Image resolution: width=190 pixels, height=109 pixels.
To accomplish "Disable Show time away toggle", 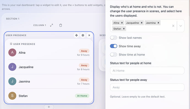I will point(113,46).
